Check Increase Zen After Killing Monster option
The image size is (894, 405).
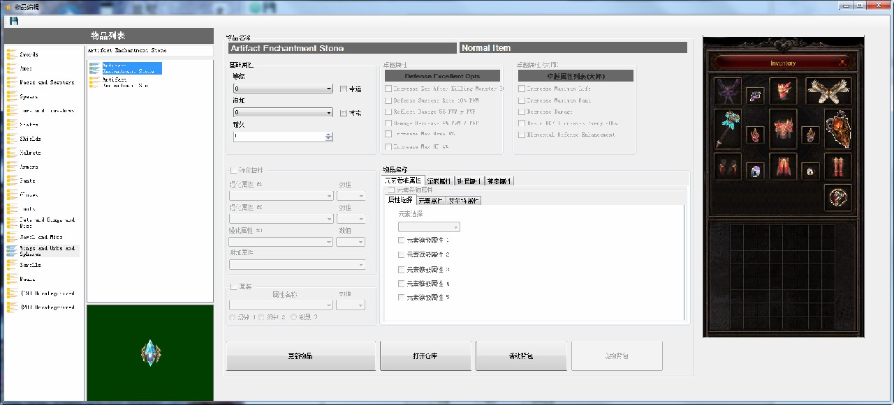[388, 89]
